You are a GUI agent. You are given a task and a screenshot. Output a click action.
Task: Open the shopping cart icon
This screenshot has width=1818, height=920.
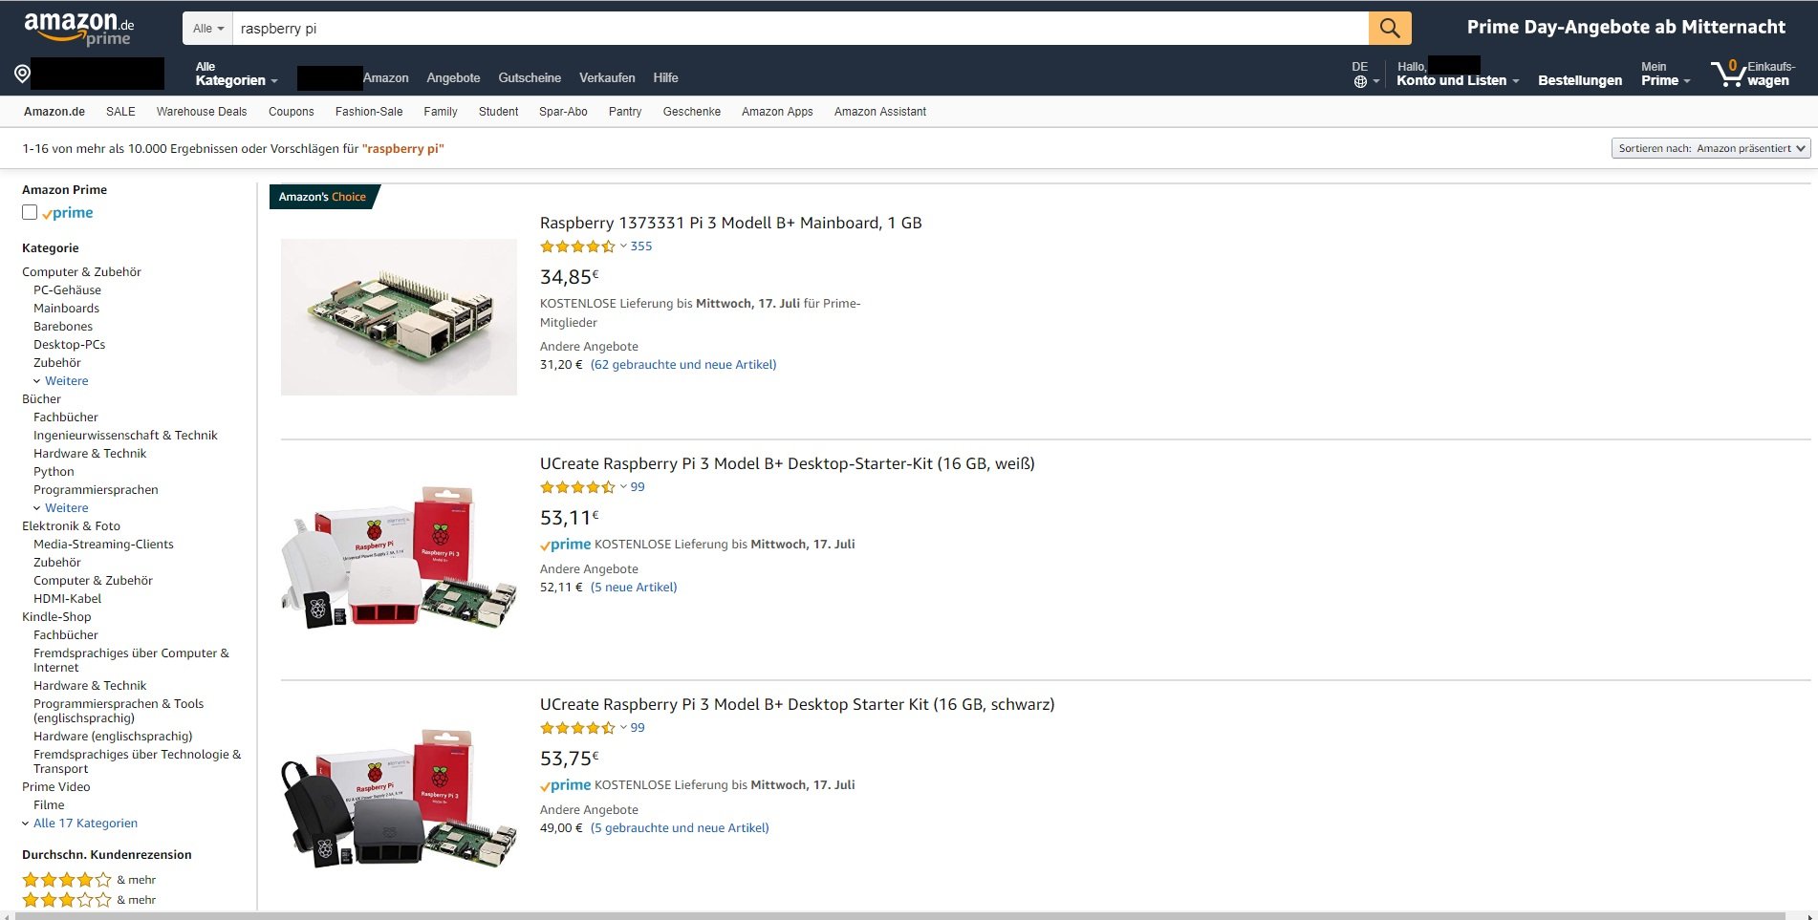tap(1728, 74)
